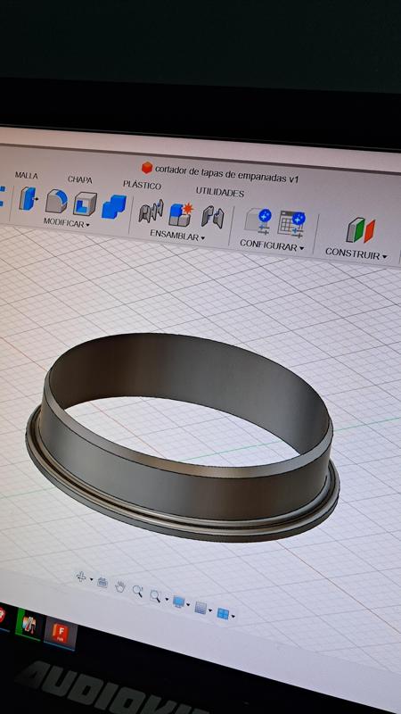Click the Offset Plane icon in Construir
The image size is (401, 714).
coord(361,230)
